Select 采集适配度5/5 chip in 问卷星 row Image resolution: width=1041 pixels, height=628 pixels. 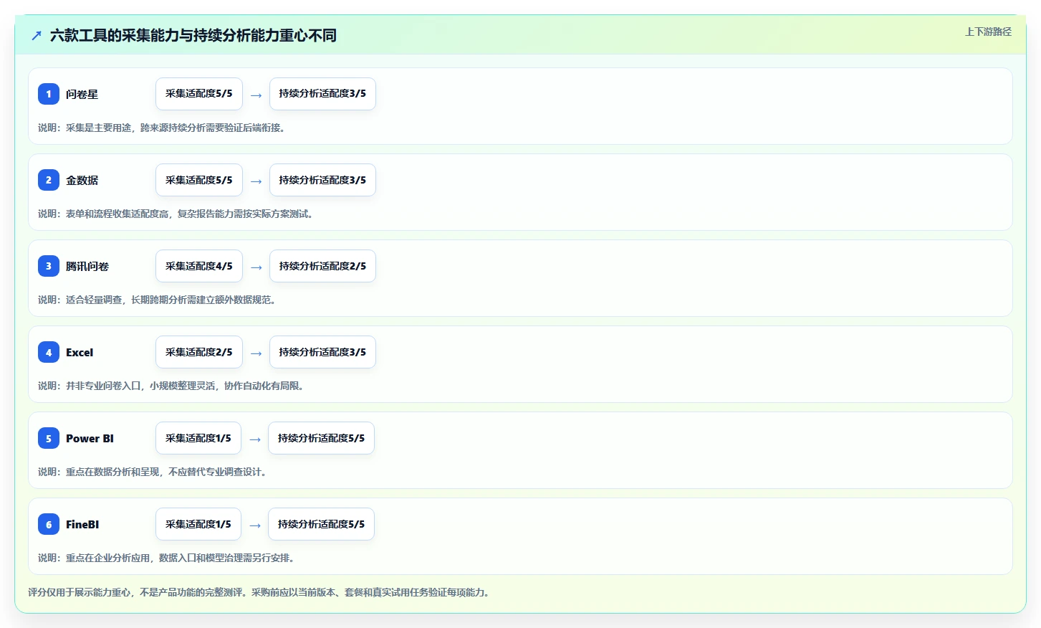[x=199, y=94]
